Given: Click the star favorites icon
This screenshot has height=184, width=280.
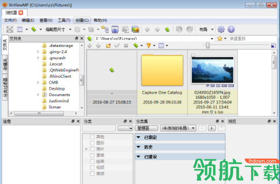Looking at the screenshot, I should point(220,39).
